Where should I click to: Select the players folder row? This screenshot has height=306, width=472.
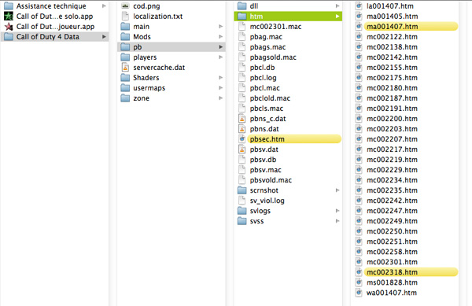point(171,57)
